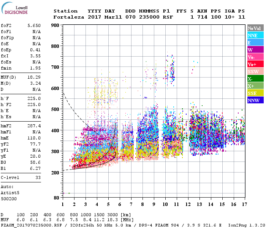This screenshot has width=266, height=228.
Task: Click the MUF(D) value 18.29
Action: 34,77
